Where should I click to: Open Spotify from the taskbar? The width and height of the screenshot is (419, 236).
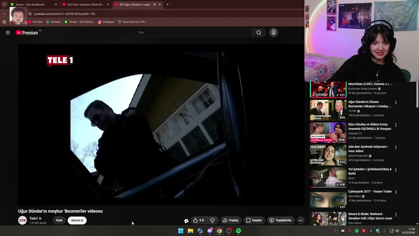[x=239, y=231]
